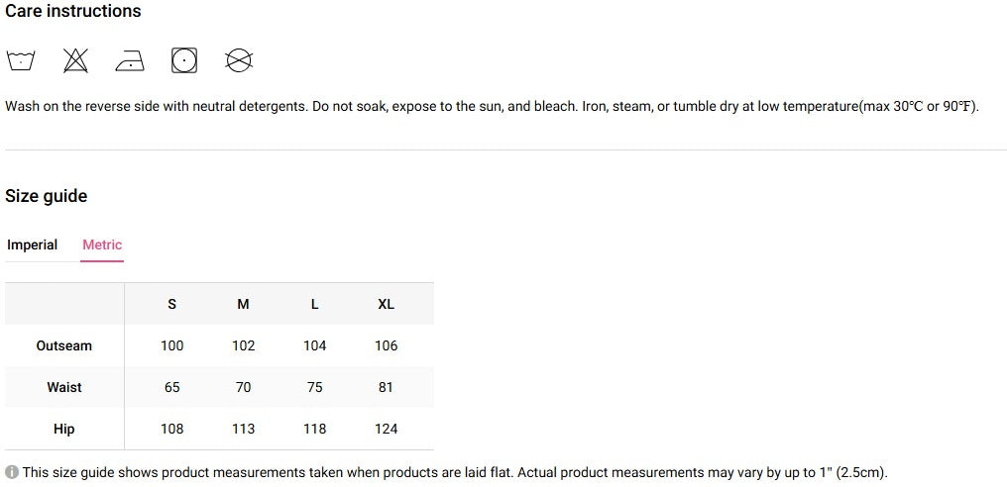The width and height of the screenshot is (1007, 487).
Task: Click the wash tub care icon
Action: pyautogui.click(x=21, y=61)
